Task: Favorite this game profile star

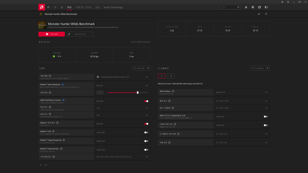Action: pyautogui.click(x=259, y=14)
